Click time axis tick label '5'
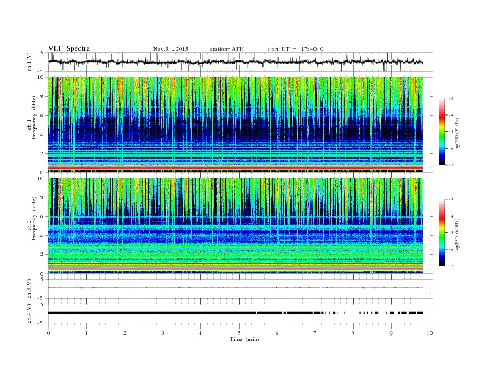The height and width of the screenshot is (374, 484). (x=239, y=333)
